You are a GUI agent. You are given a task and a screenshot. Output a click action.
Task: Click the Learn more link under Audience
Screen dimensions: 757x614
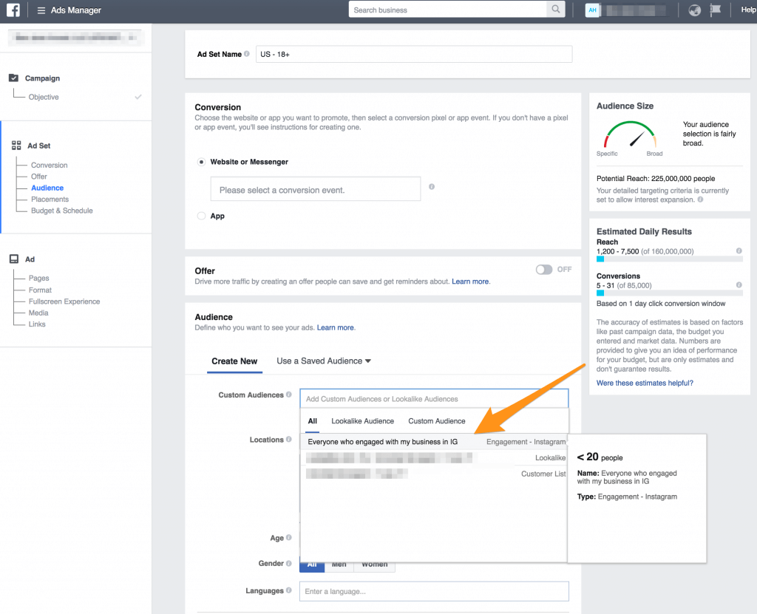pos(336,327)
